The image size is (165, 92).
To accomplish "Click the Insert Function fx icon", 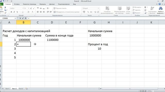I will [26, 18].
